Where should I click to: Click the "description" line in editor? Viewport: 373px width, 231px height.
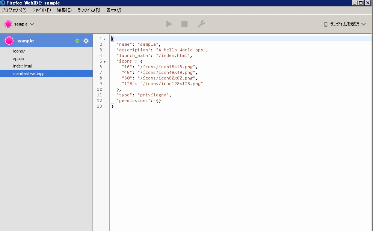click(162, 50)
